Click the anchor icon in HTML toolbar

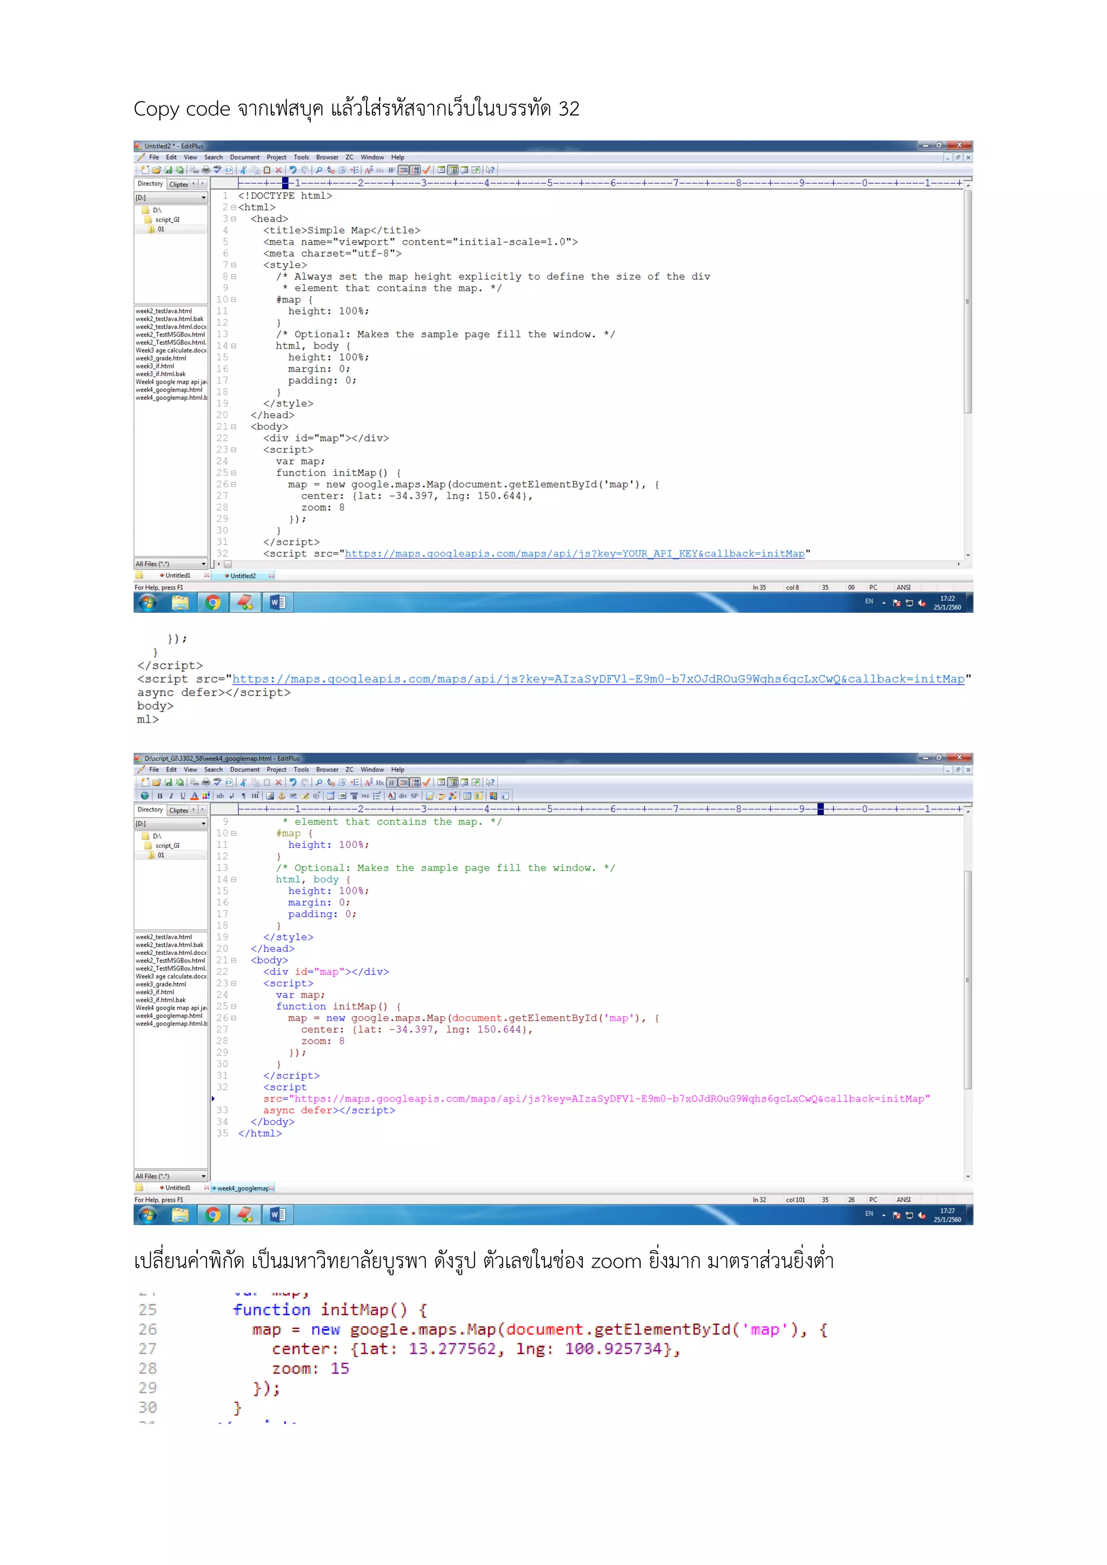(x=282, y=796)
